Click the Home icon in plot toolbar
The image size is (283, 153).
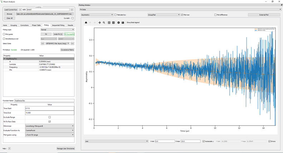click(x=86, y=22)
